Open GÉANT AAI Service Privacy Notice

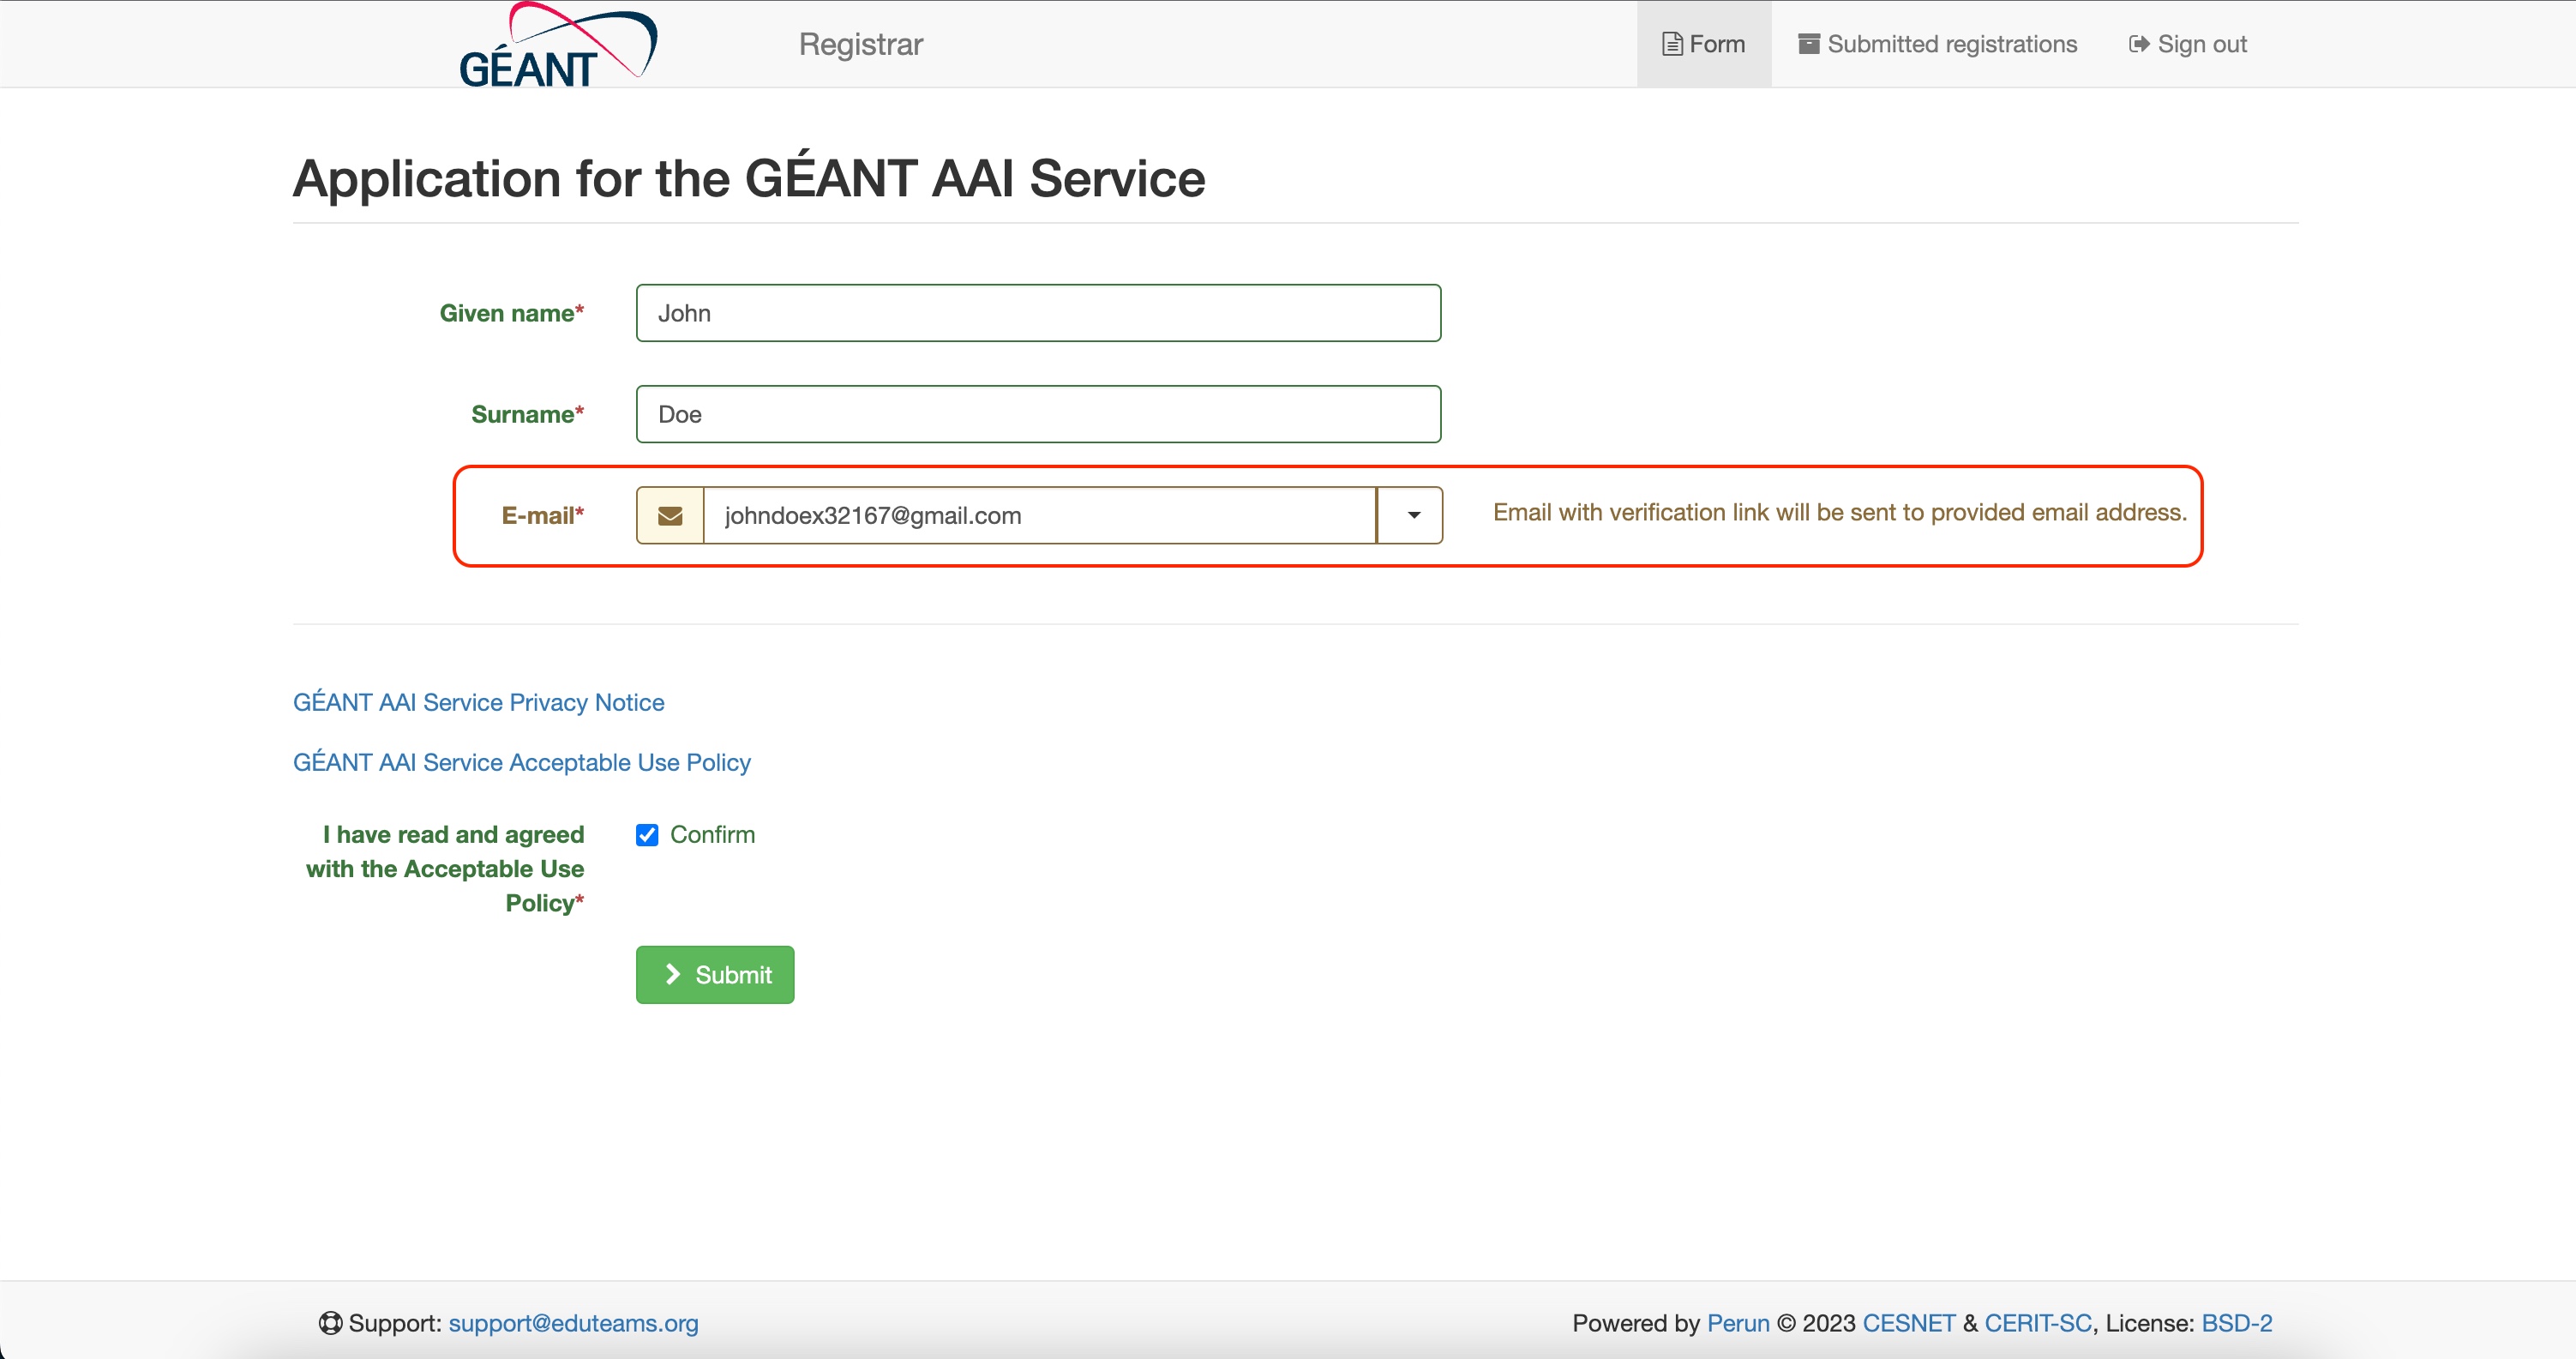click(x=478, y=702)
